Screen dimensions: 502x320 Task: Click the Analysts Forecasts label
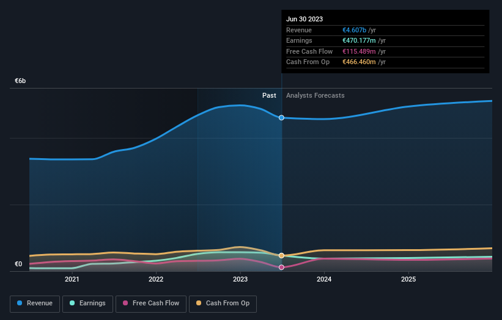(x=316, y=96)
